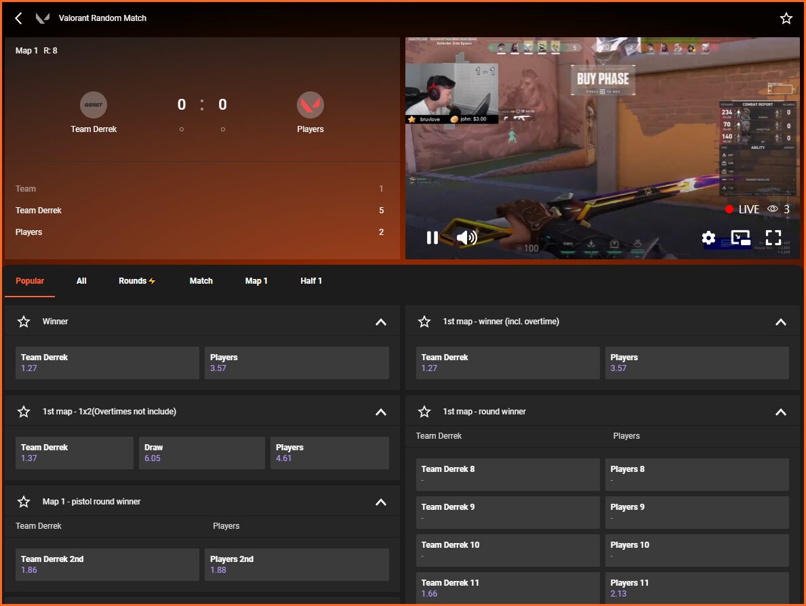
Task: Click Players row in score table
Action: (199, 232)
